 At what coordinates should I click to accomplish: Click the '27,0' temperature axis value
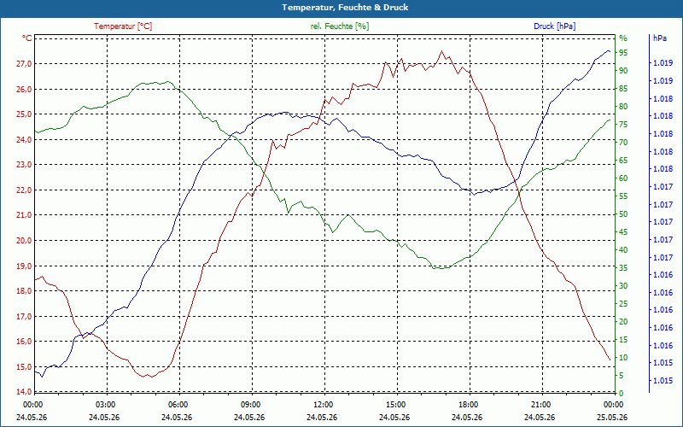pos(25,64)
